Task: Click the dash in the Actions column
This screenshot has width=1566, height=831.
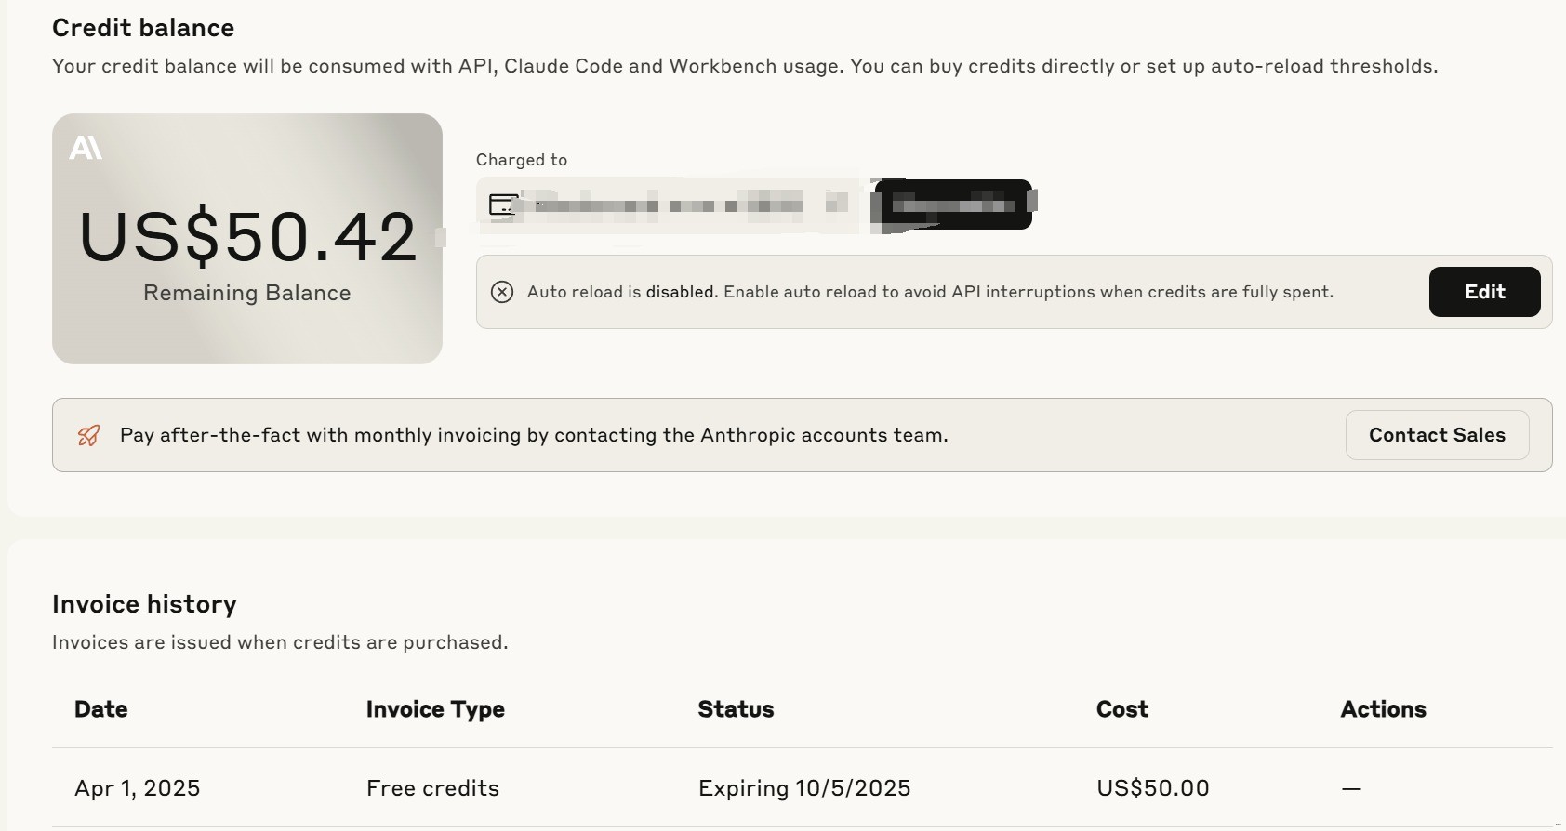Action: click(1352, 788)
